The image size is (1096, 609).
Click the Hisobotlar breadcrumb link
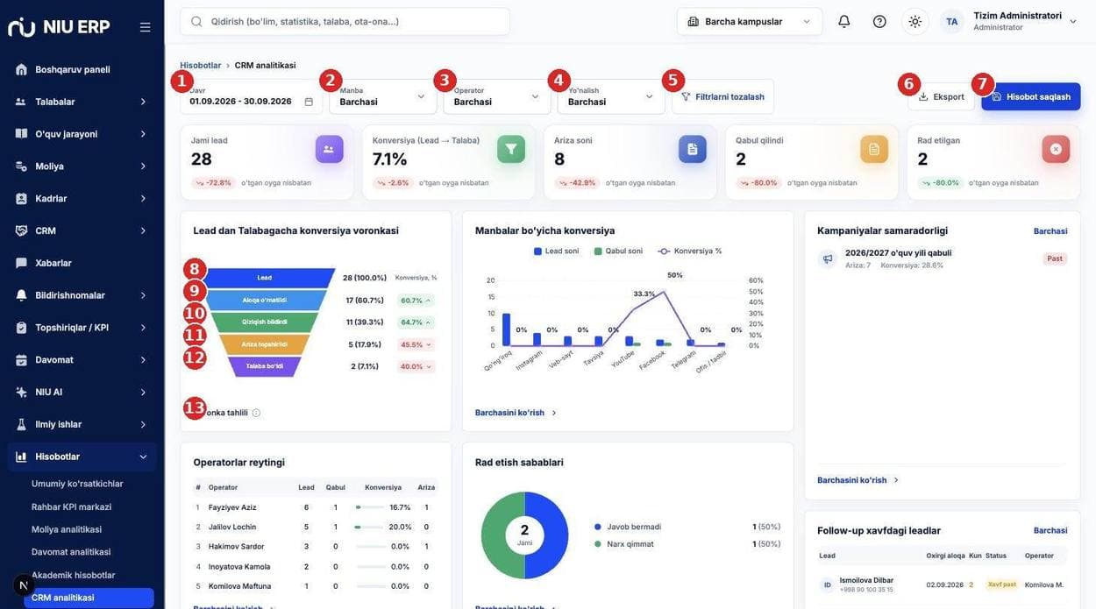tap(201, 66)
